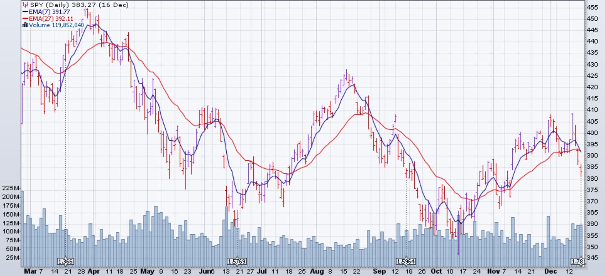605x276 pixels.
Task: Click the 25M volume axis label
Action: [x=12, y=258]
